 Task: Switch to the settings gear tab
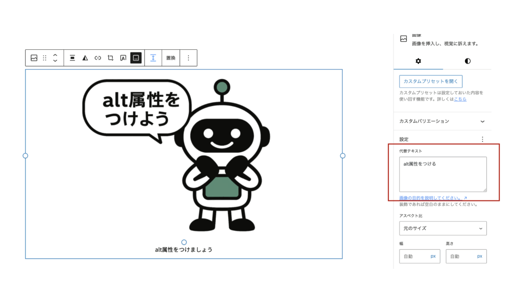click(418, 61)
